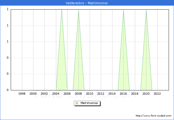Select the 2004 x-axis label
Image resolution: width=174 pixels, height=120 pixels.
pyautogui.click(x=56, y=94)
